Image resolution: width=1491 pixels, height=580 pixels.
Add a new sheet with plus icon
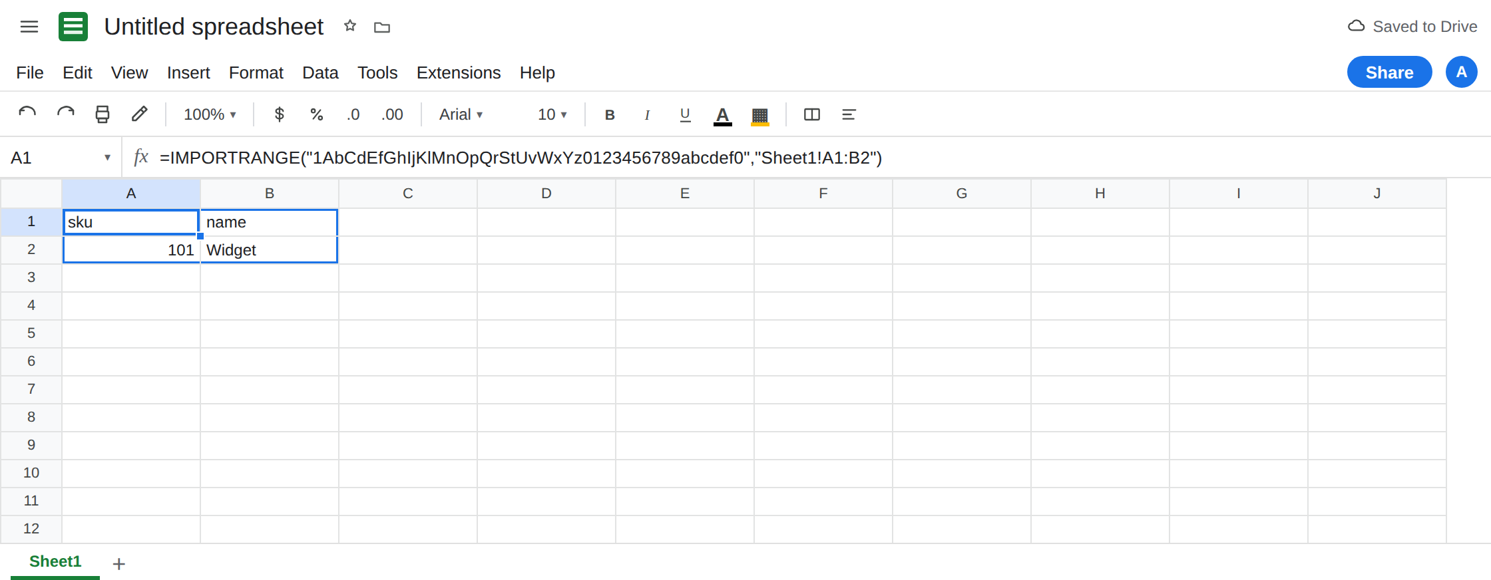pyautogui.click(x=119, y=564)
